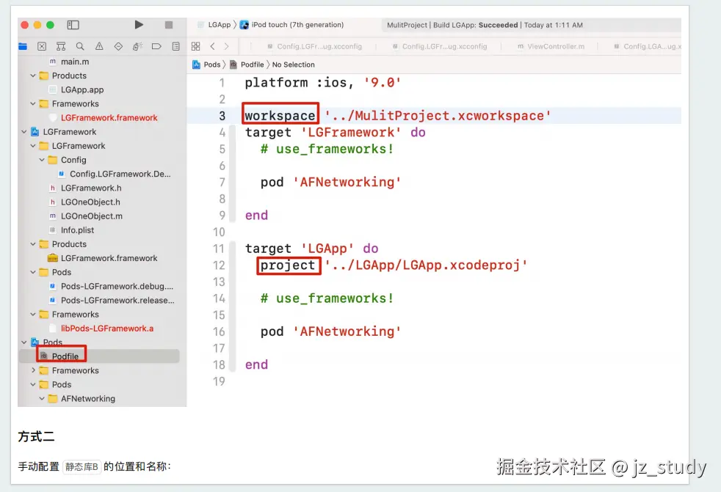Open the Project navigator folder icon

pyautogui.click(x=23, y=46)
